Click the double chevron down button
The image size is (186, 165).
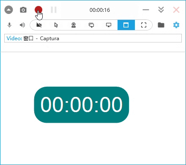point(161,10)
